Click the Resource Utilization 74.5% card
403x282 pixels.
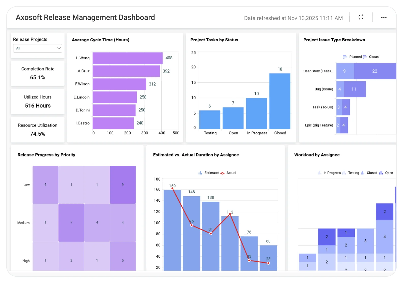pos(38,130)
